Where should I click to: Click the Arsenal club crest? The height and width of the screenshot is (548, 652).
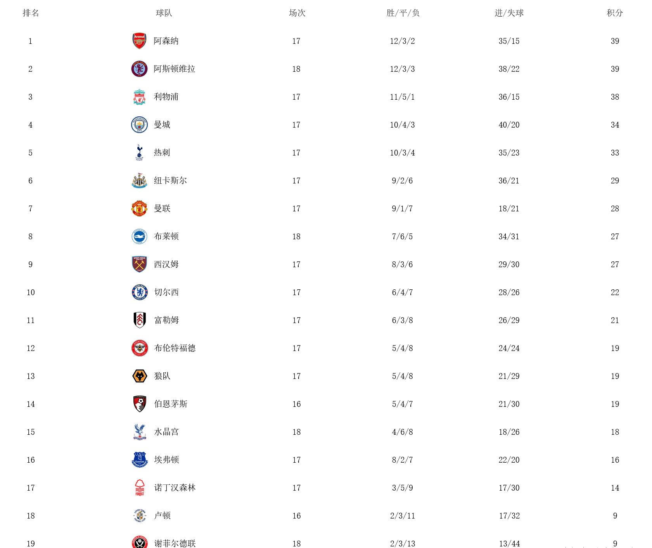139,41
